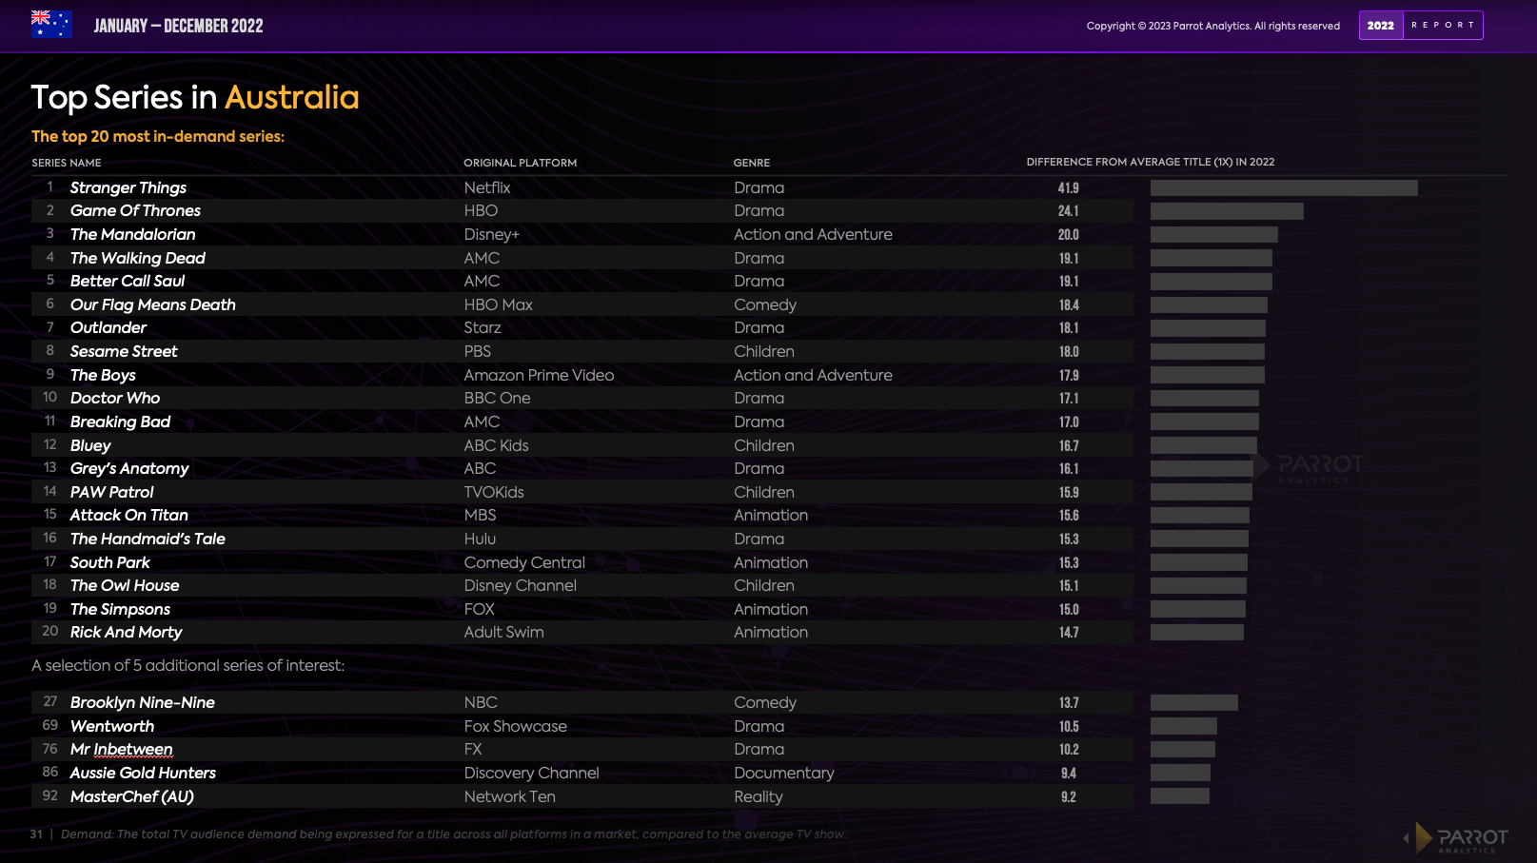The width and height of the screenshot is (1537, 863).
Task: Click the REPORT label in the header
Action: pos(1443,26)
